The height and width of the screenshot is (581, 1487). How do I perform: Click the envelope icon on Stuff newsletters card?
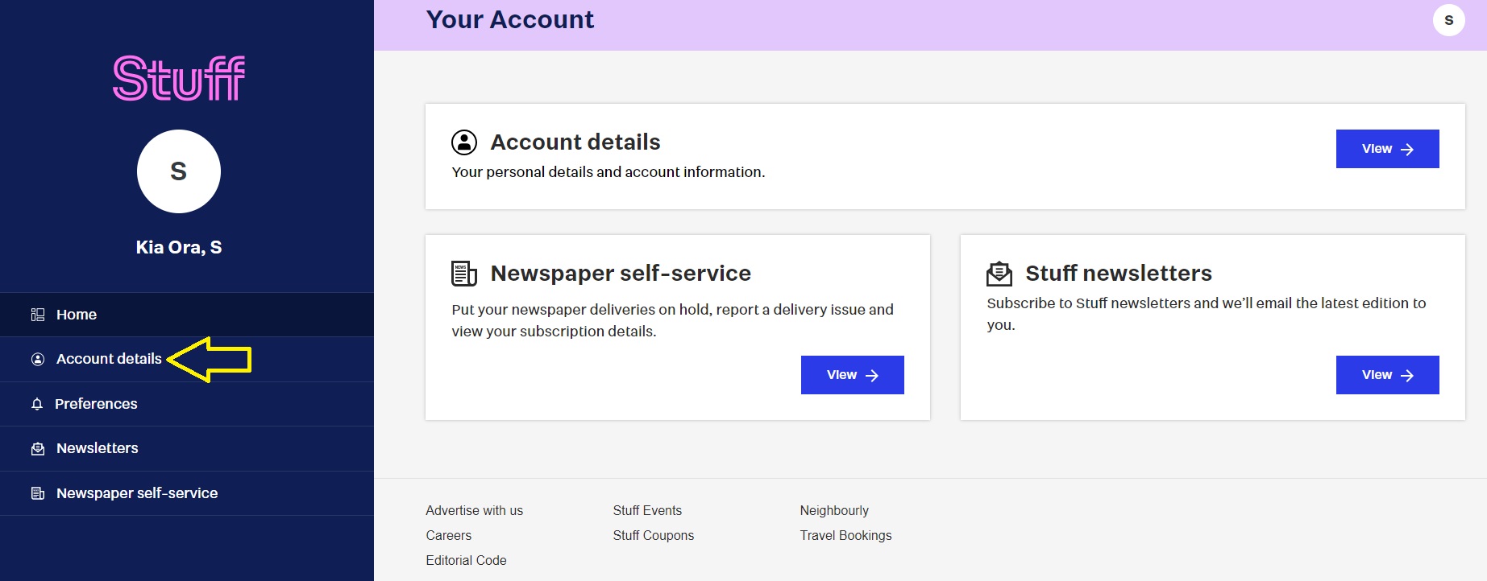tap(999, 274)
